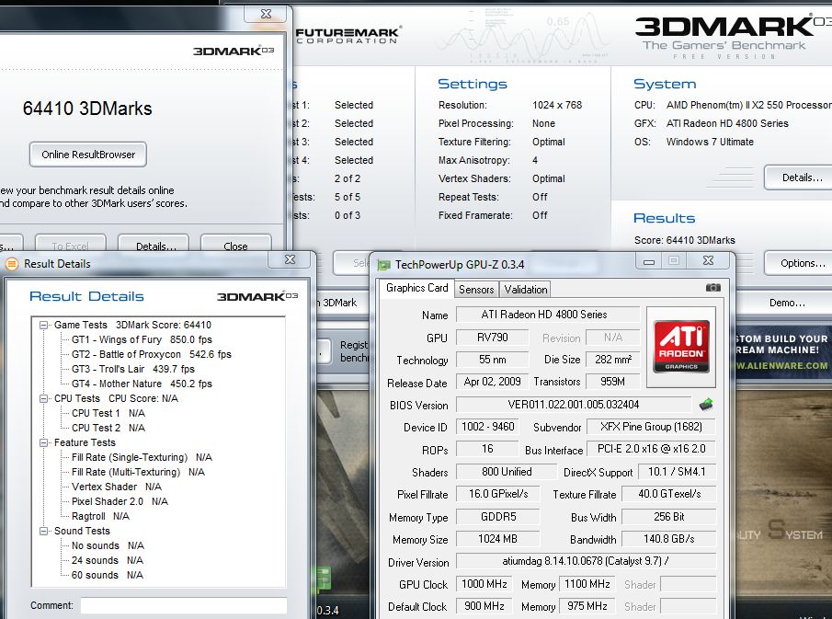Click the GPU Name field in GPU-Z
Viewport: 832px width, 619px height.
pos(548,315)
